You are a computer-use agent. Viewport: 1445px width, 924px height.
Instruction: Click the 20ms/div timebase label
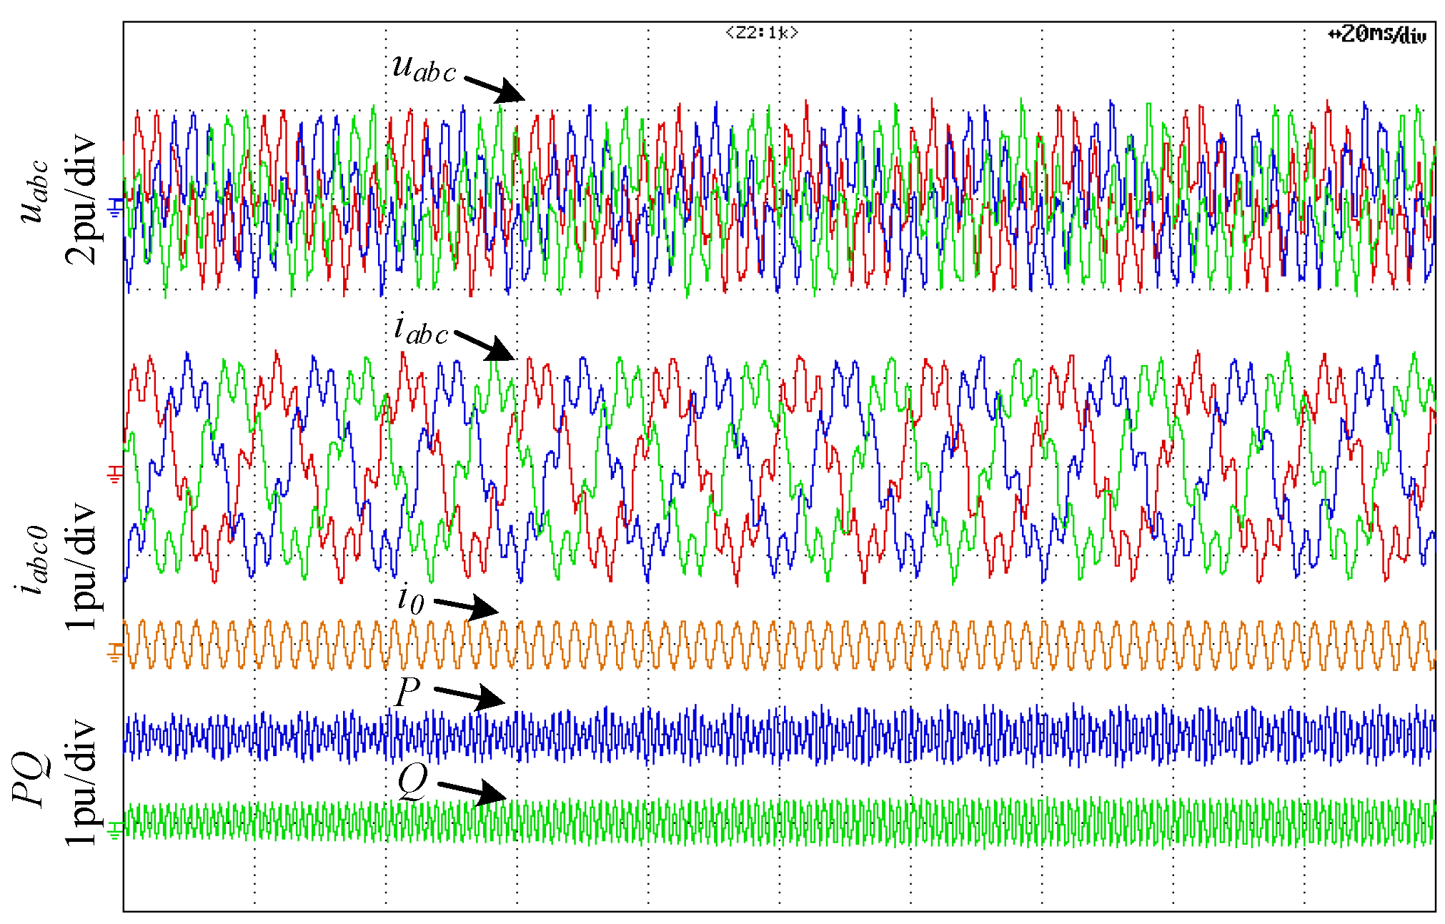1377,34
